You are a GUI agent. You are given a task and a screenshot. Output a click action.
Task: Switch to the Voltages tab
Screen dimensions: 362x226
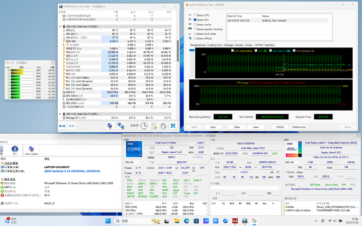(229, 45)
